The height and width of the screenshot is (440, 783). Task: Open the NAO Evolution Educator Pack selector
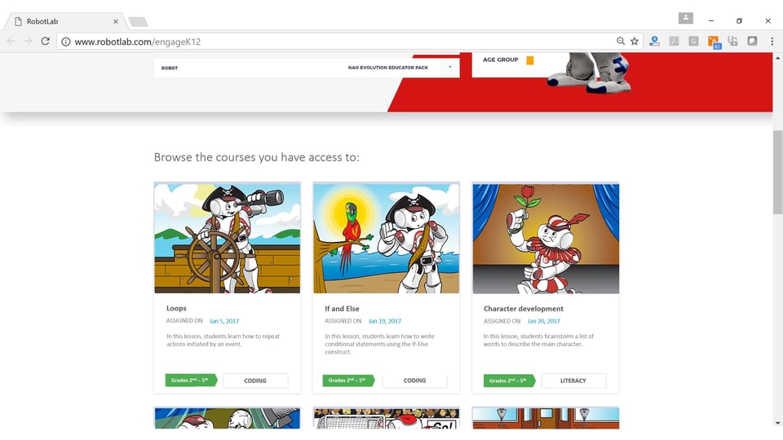[x=387, y=68]
